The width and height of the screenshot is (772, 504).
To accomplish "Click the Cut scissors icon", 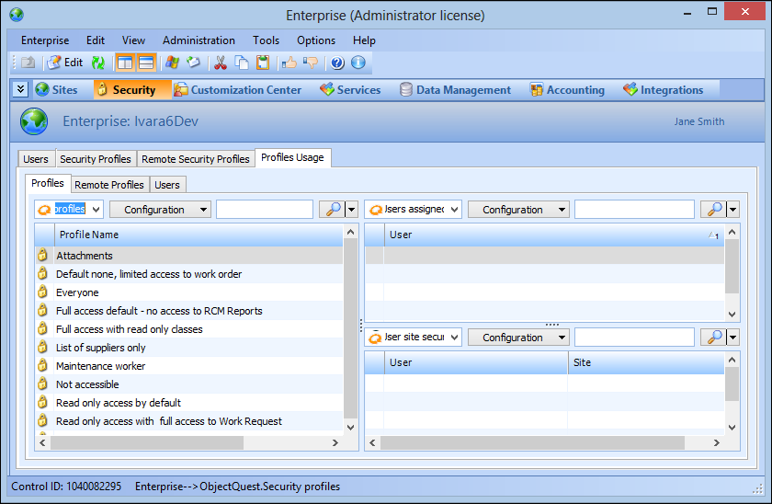I will click(221, 63).
